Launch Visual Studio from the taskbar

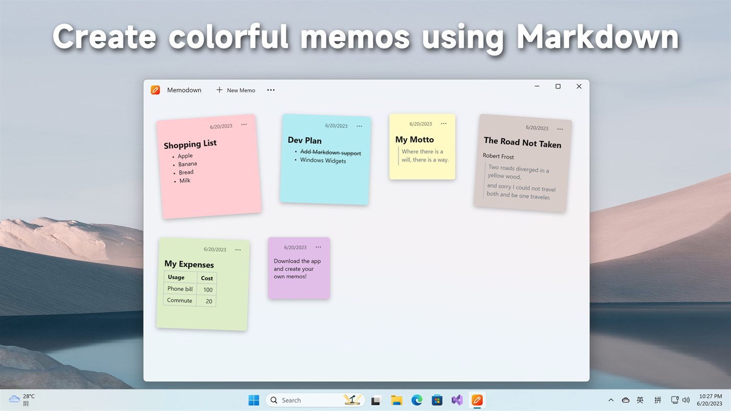(457, 400)
